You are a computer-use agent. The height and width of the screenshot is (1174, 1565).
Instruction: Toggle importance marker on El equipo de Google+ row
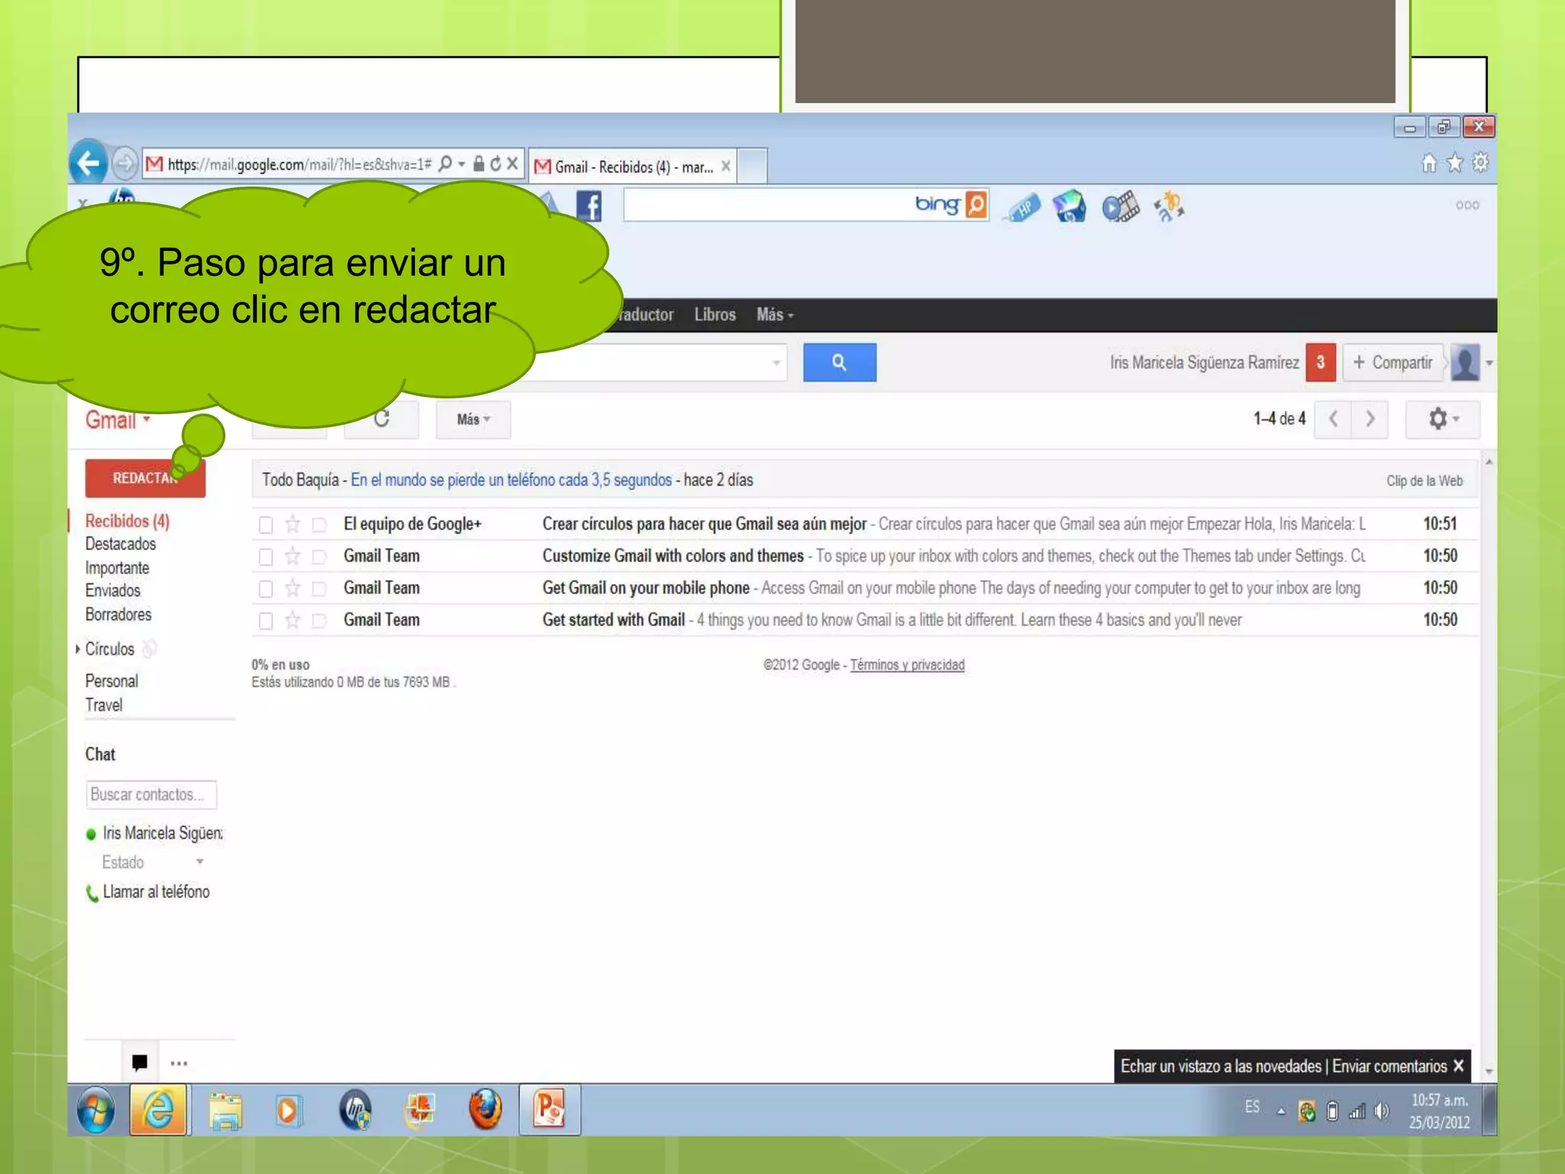coord(319,525)
